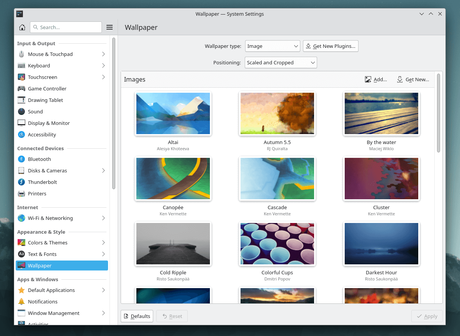Viewport: 460px width, 336px height.
Task: Select the Display & Monitor icon
Action: (21, 123)
